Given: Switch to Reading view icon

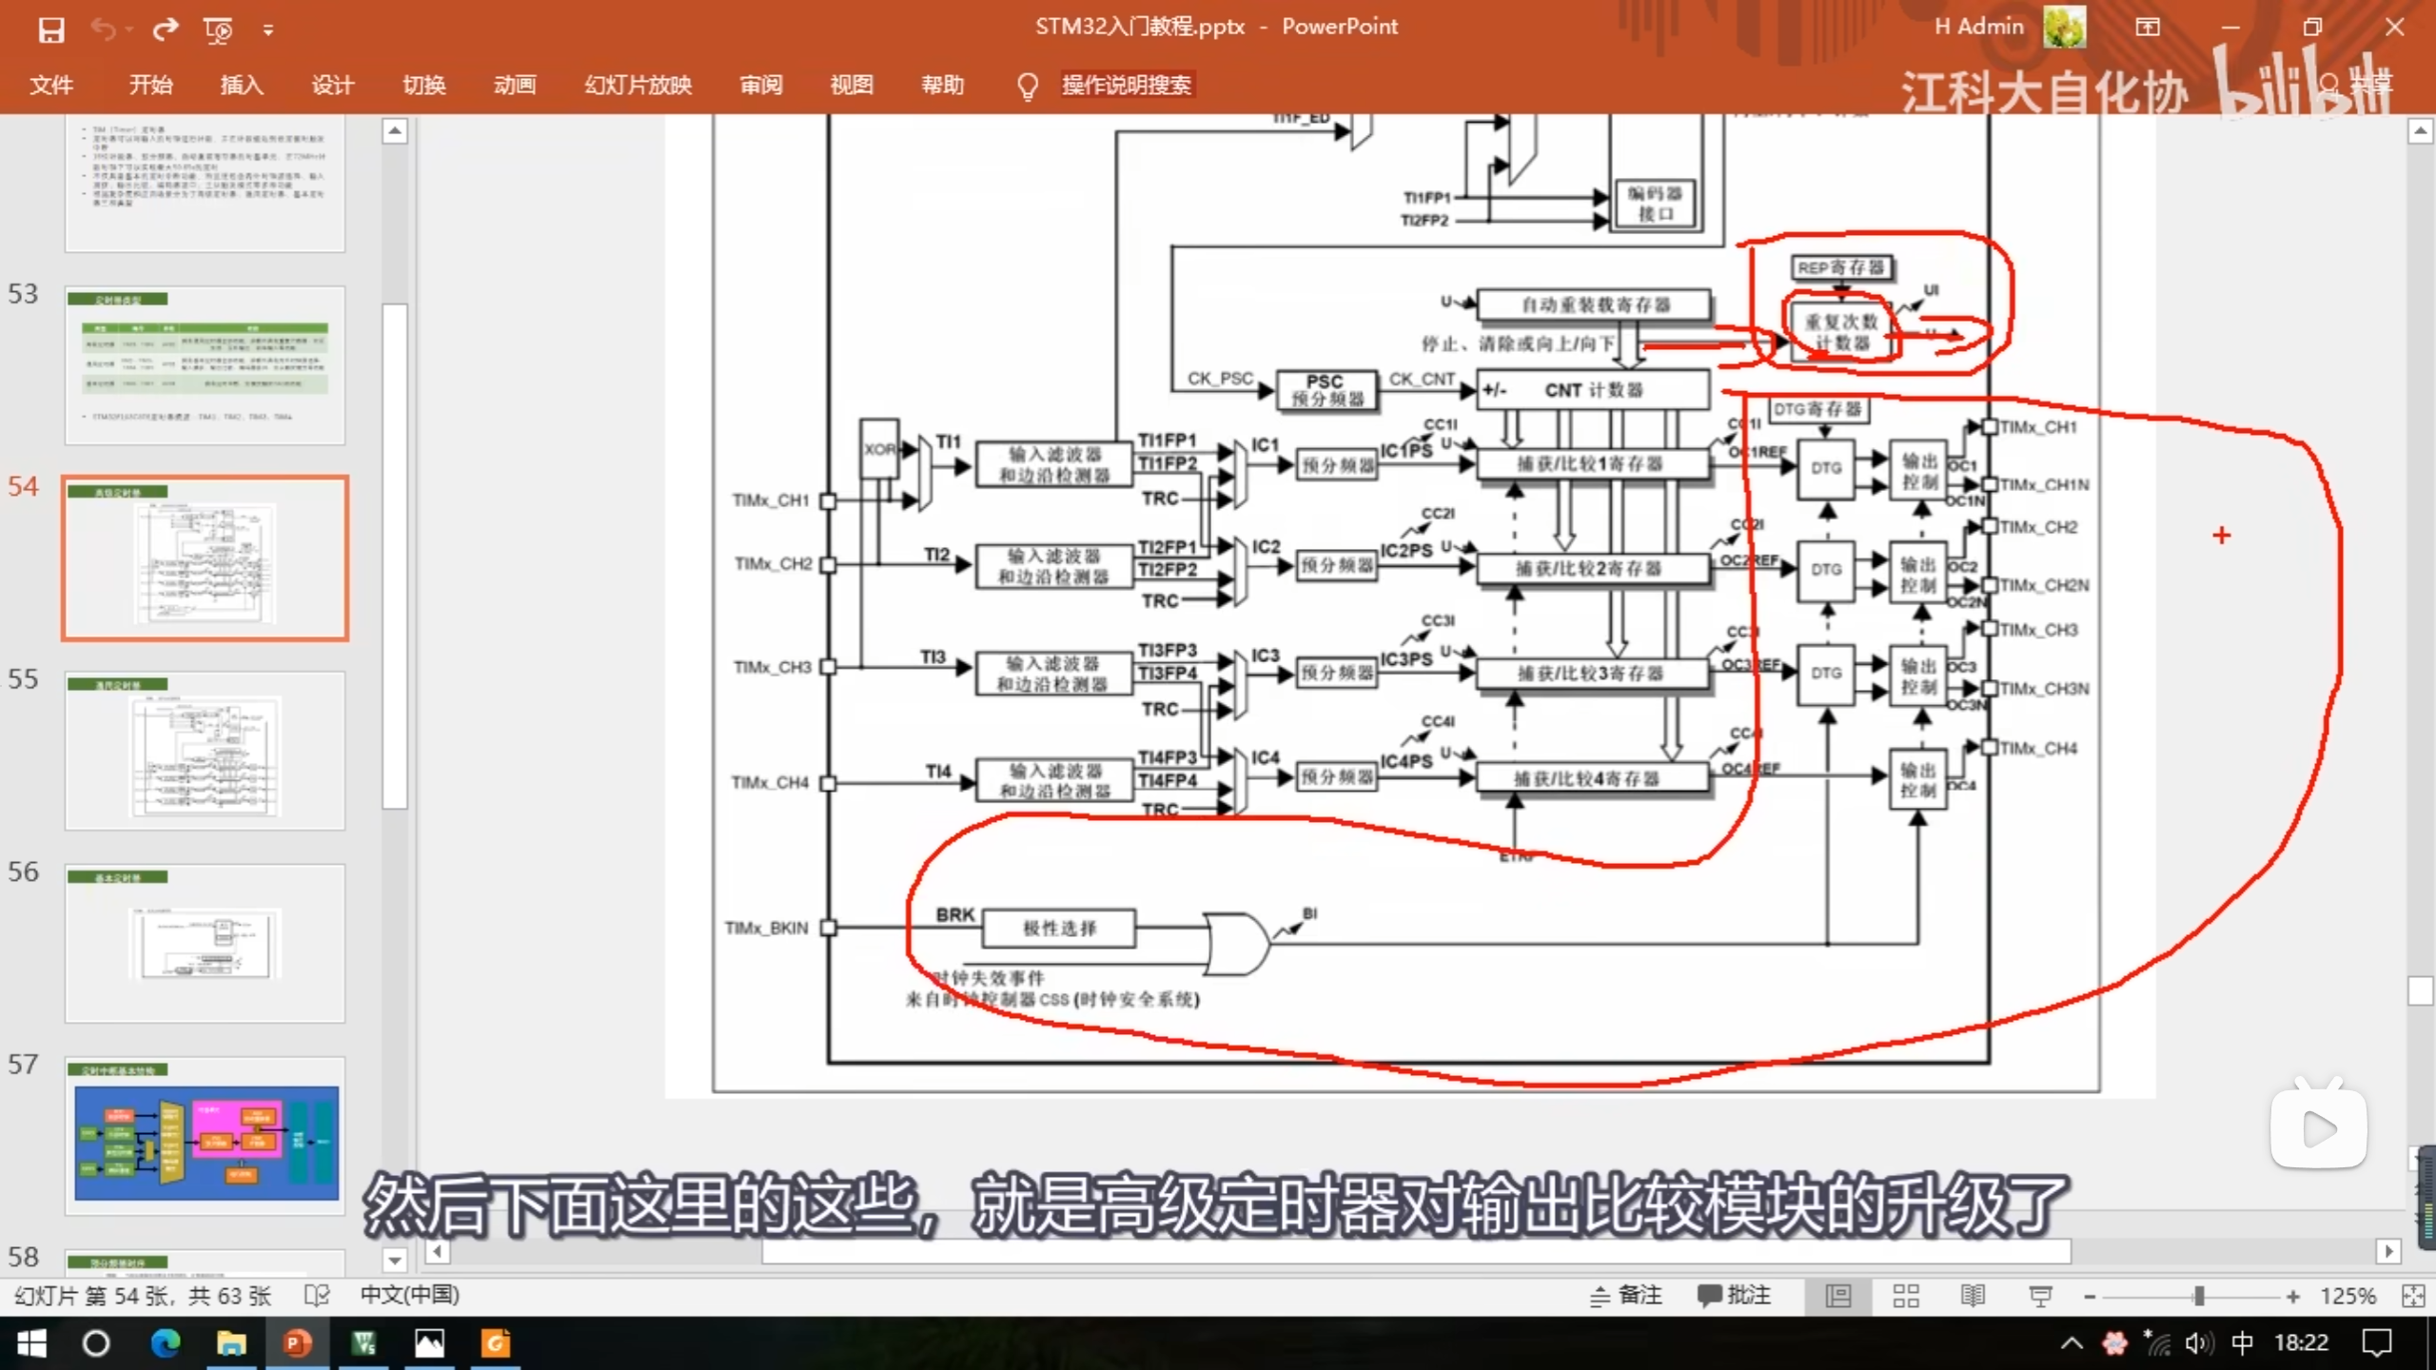Looking at the screenshot, I should click(x=1973, y=1296).
